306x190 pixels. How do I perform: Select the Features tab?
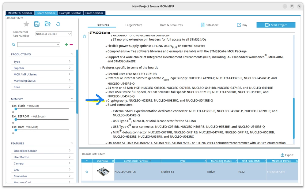pyautogui.click(x=103, y=25)
